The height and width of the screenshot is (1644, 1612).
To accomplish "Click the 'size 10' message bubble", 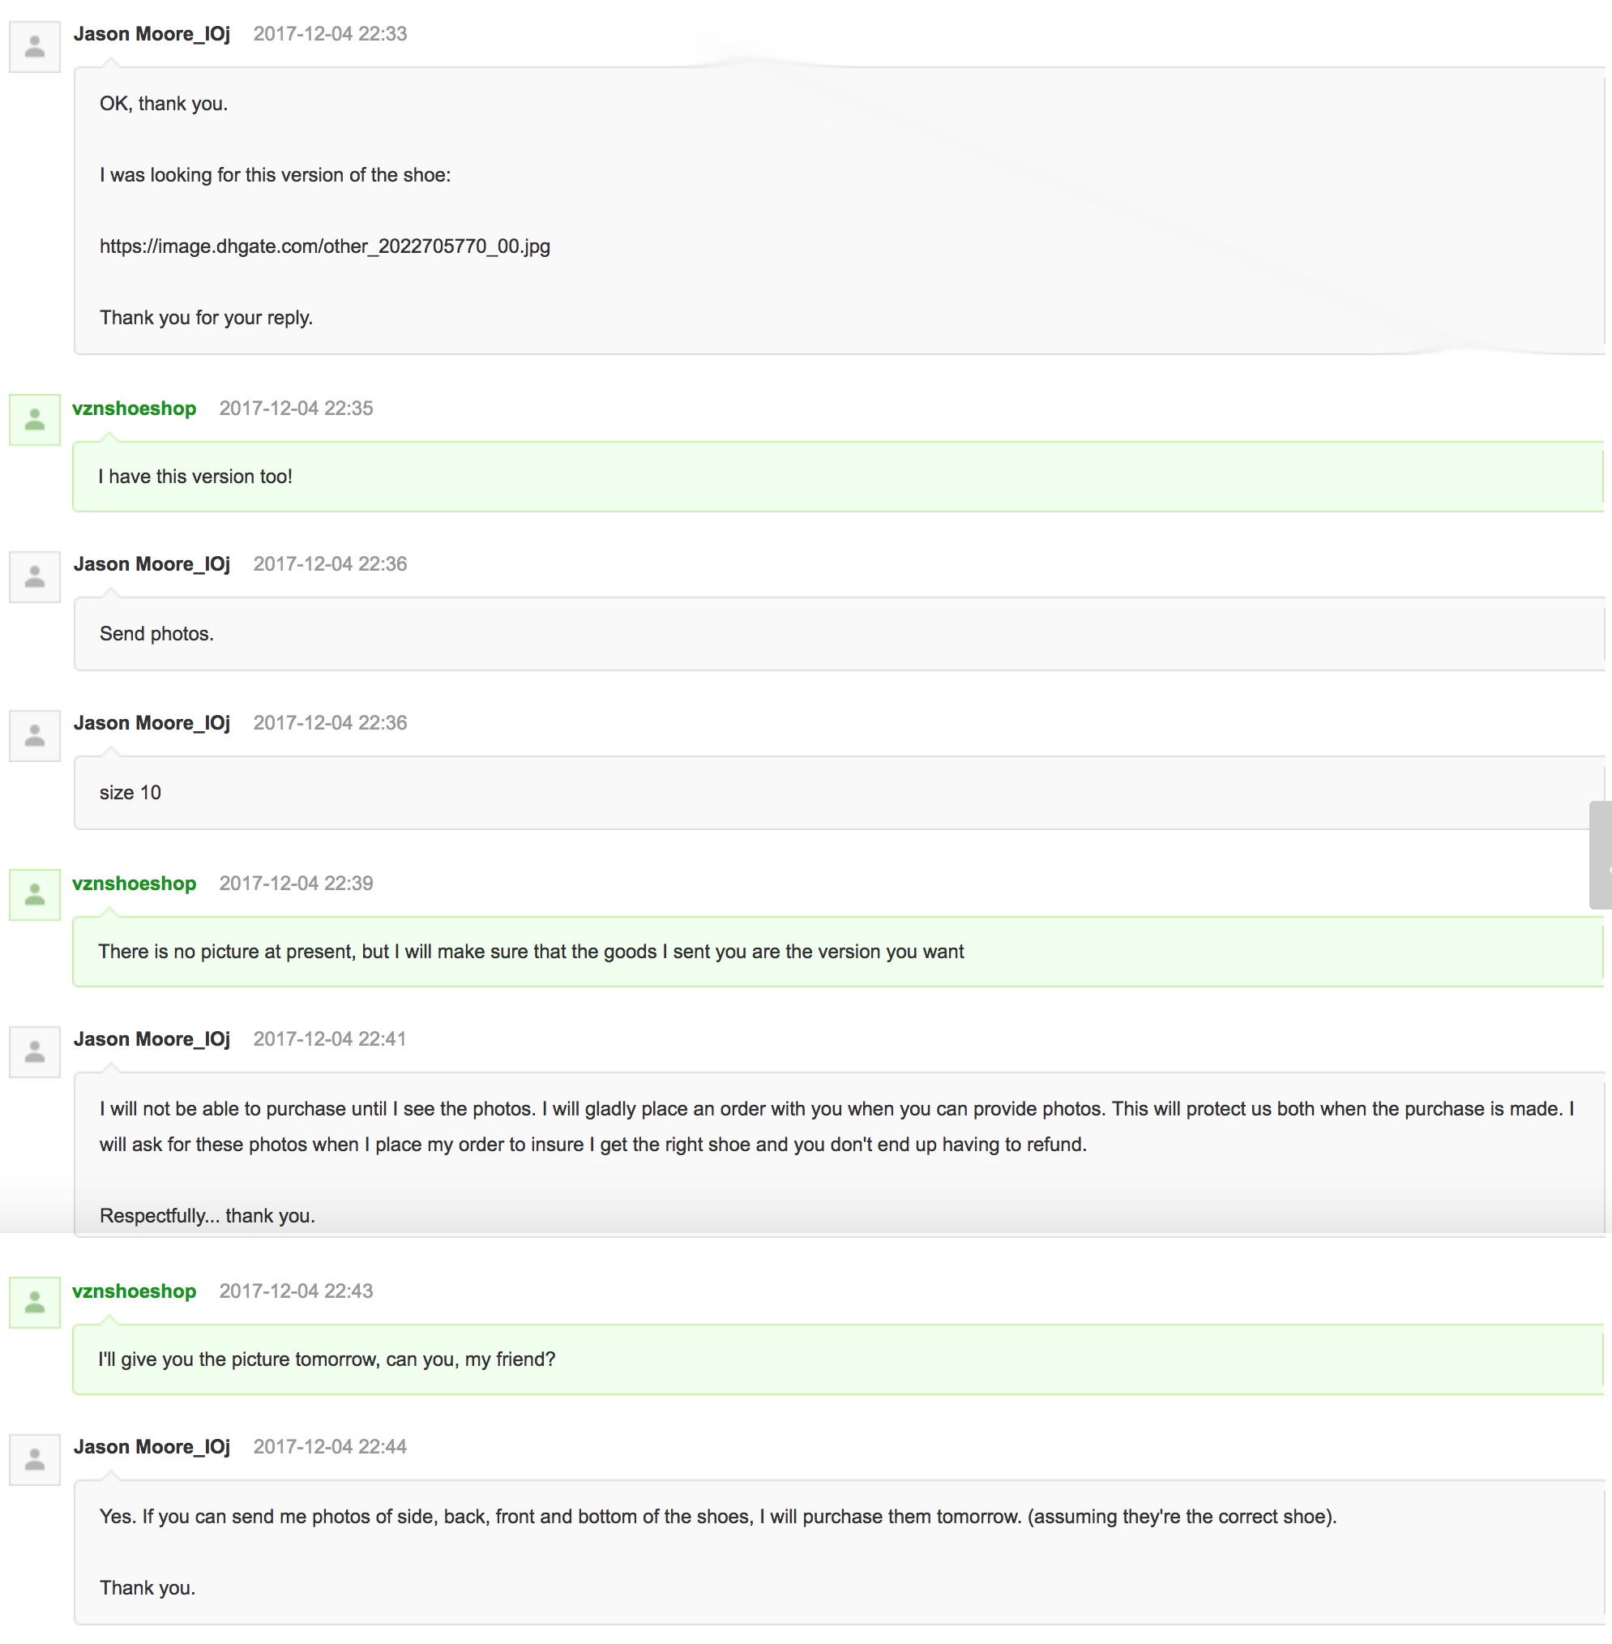I will click(838, 793).
